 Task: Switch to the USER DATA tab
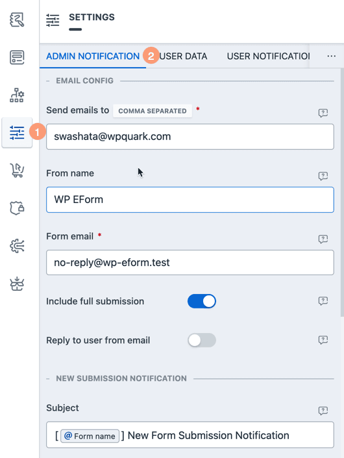pyautogui.click(x=183, y=56)
